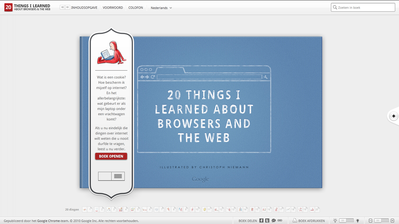Click the 20 Things I Learned logo
This screenshot has width=399, height=224.
tap(27, 7)
